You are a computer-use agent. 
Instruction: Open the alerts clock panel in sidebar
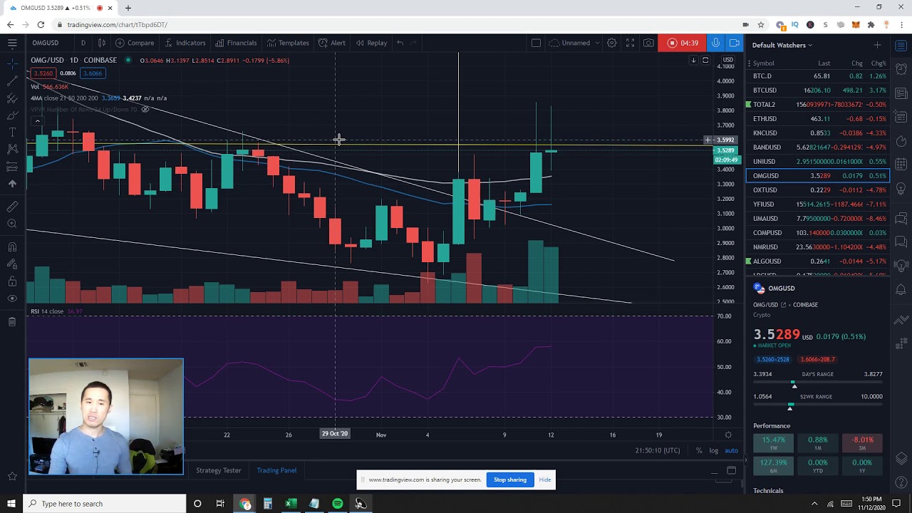pos(901,69)
